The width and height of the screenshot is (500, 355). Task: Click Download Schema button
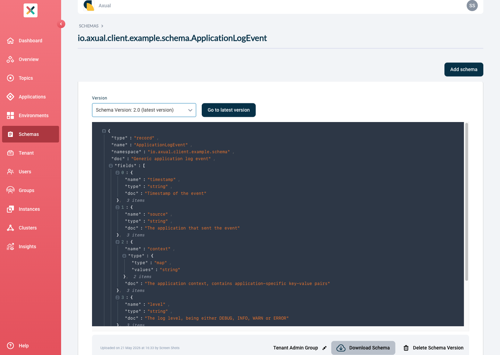coord(363,348)
